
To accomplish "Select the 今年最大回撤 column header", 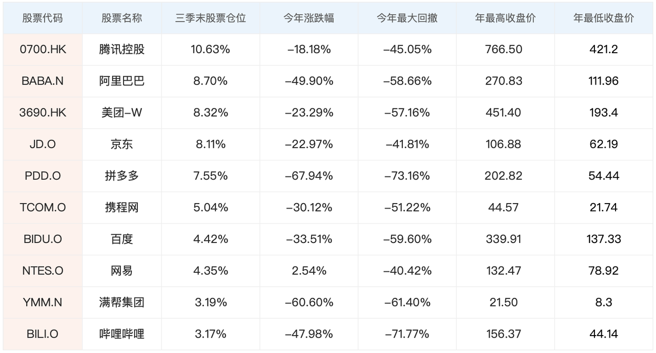I will (x=407, y=18).
